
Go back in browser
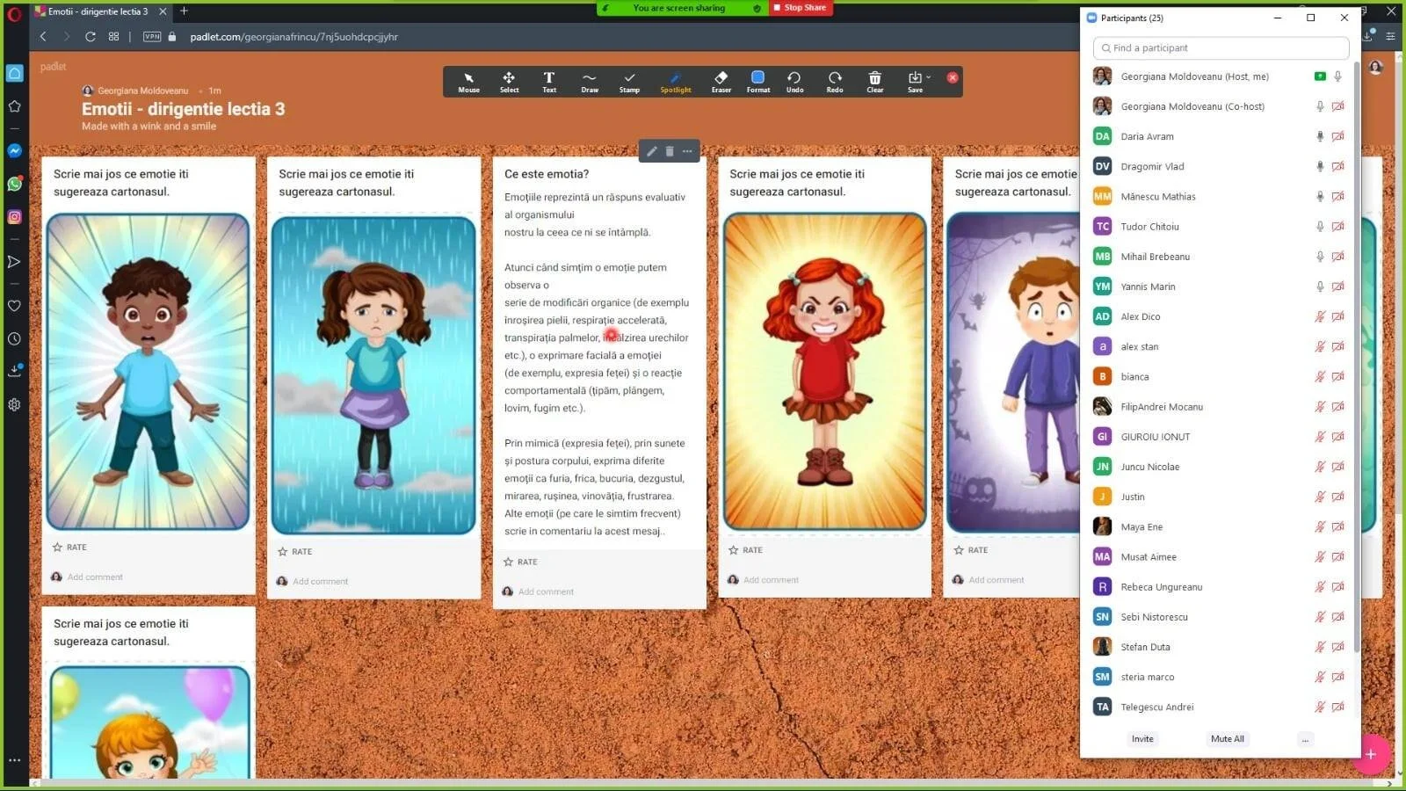(x=43, y=37)
